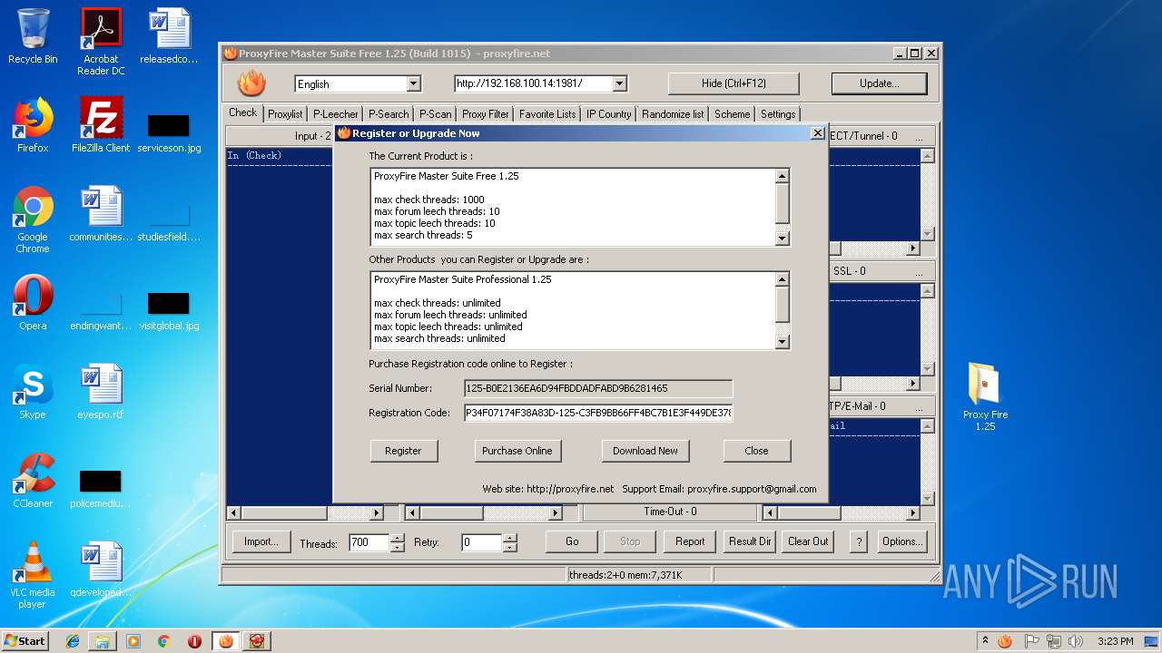Switch to the P-Search tab

pos(389,114)
